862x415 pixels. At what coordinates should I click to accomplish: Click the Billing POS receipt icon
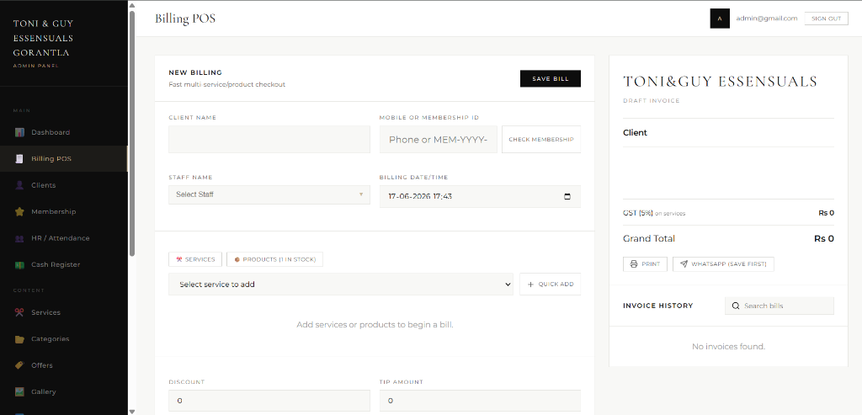tap(19, 159)
